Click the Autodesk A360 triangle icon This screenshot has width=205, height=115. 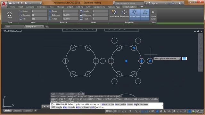173,3
